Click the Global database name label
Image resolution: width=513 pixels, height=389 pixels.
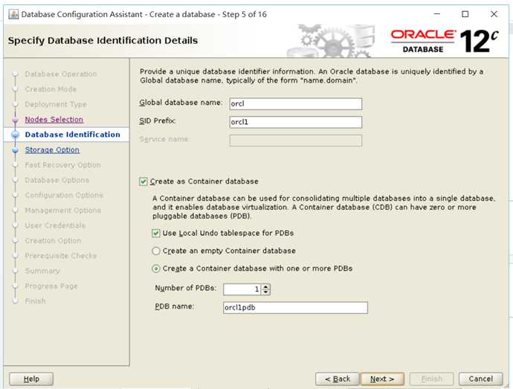[x=181, y=103]
